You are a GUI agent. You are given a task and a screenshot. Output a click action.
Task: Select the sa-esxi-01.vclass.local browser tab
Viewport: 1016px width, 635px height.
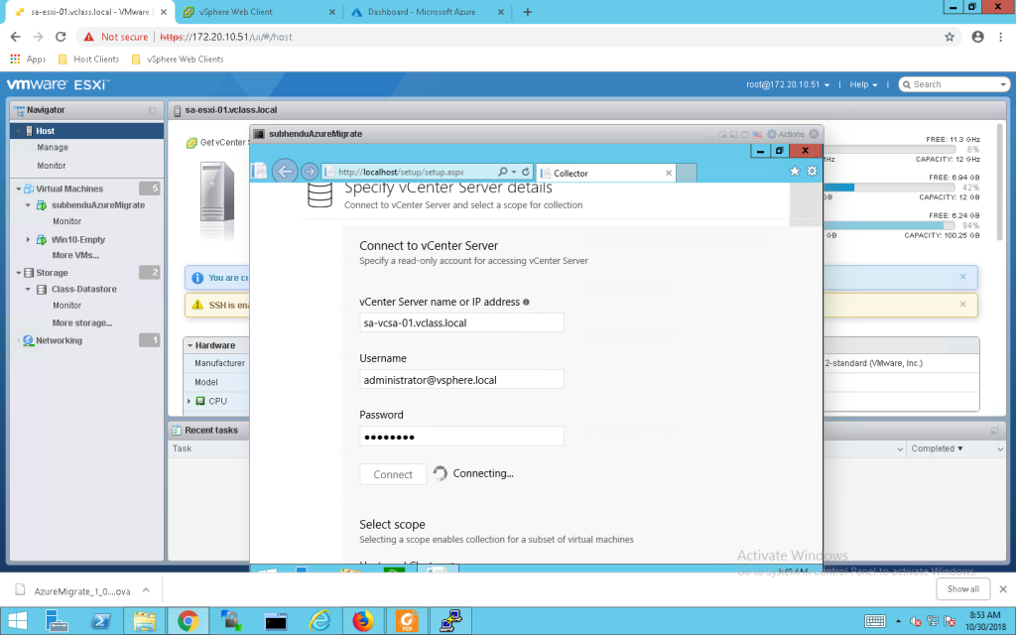tap(91, 12)
